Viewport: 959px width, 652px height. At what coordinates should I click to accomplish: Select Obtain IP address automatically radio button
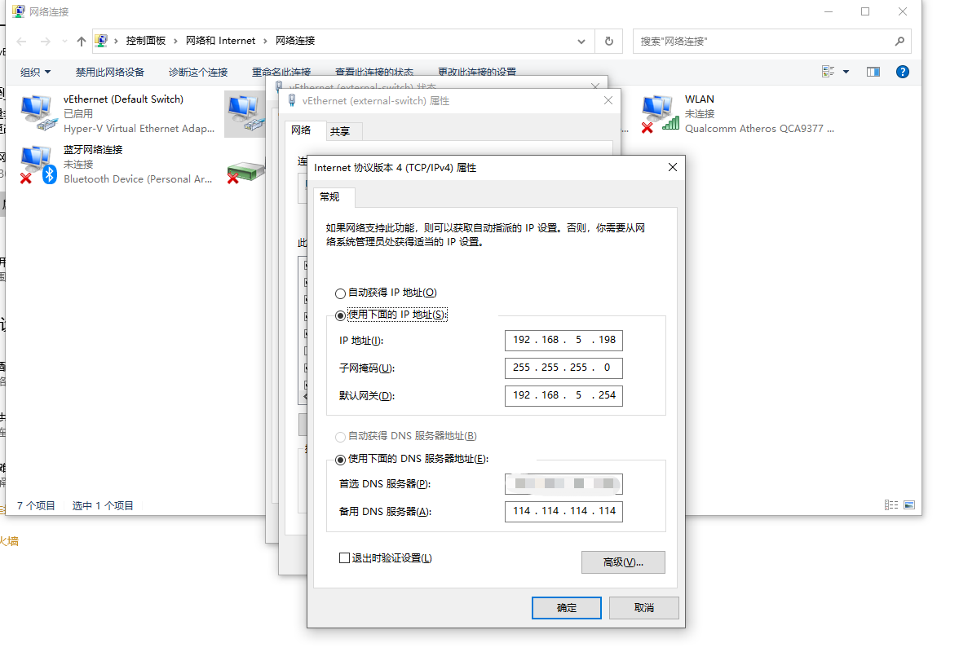340,293
